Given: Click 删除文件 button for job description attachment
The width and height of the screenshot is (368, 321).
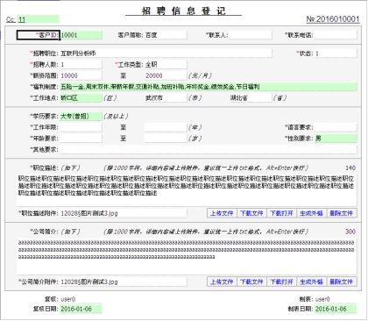Looking at the screenshot, I should point(342,213).
